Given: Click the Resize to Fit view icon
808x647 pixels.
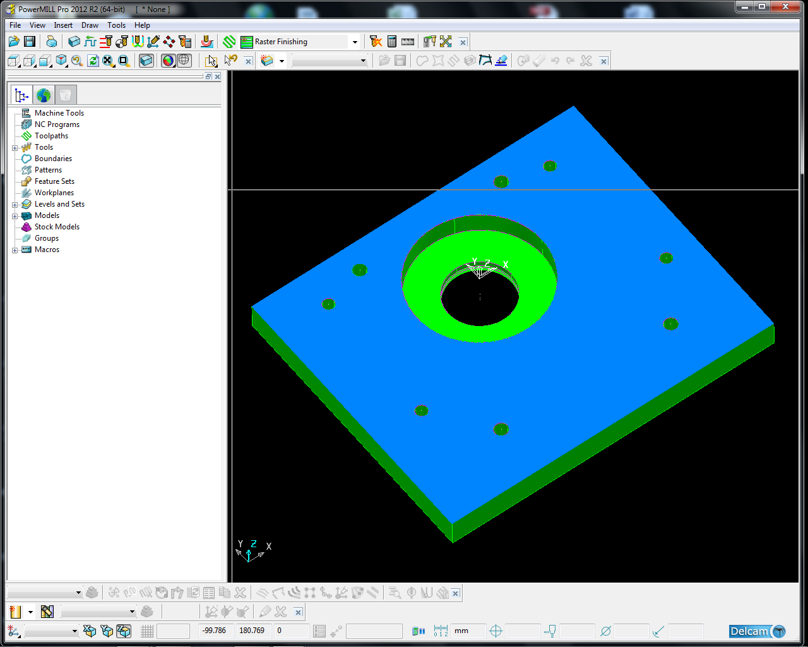Looking at the screenshot, I should tap(107, 61).
